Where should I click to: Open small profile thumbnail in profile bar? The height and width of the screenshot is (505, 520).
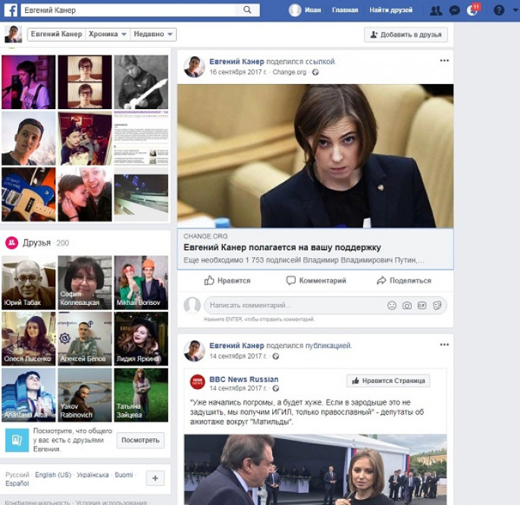(x=14, y=34)
